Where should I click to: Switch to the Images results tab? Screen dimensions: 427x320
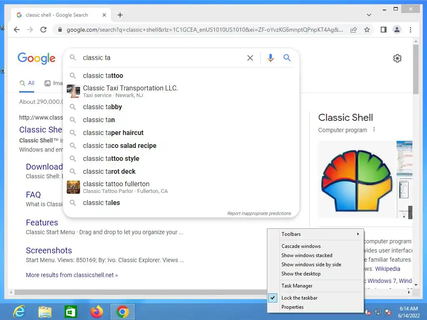[54, 83]
